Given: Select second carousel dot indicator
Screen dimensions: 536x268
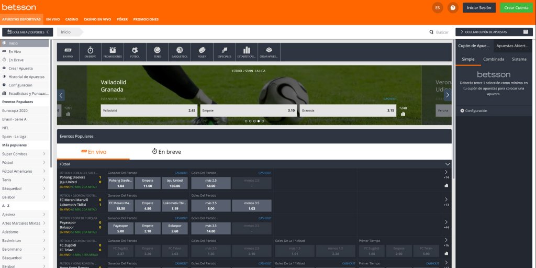Looking at the screenshot, I should tap(250, 121).
